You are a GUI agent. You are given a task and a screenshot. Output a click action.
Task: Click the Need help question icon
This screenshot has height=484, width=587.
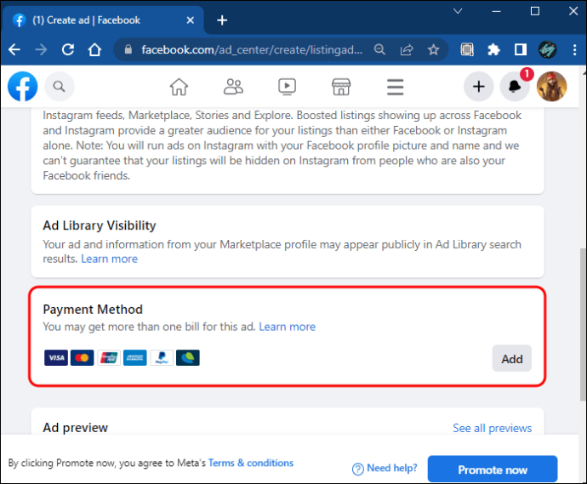pyautogui.click(x=358, y=469)
